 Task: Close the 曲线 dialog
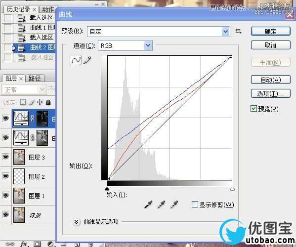point(290,15)
